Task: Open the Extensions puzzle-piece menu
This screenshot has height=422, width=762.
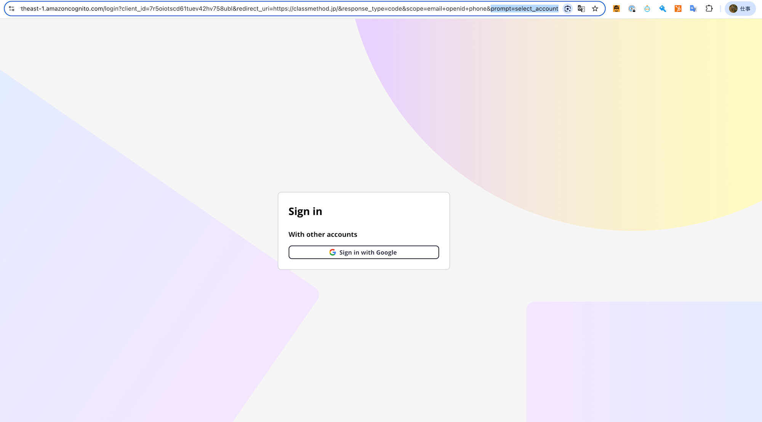Action: click(x=709, y=8)
